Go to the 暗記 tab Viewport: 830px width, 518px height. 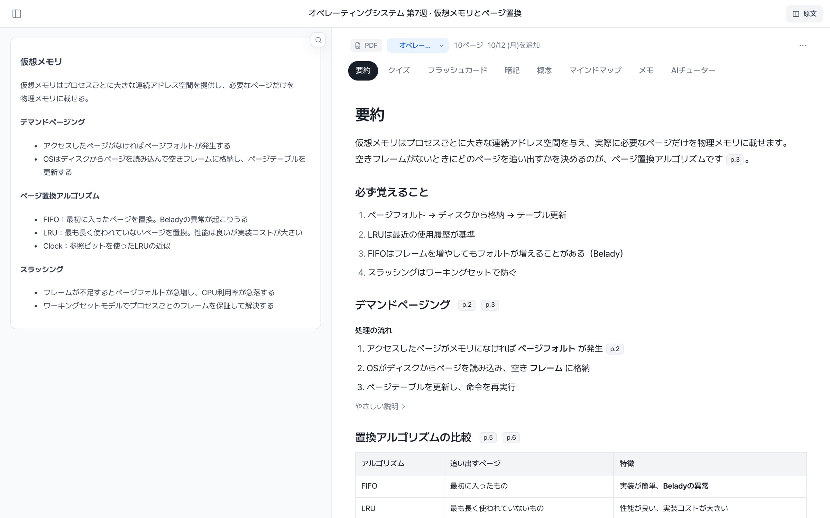pos(512,70)
